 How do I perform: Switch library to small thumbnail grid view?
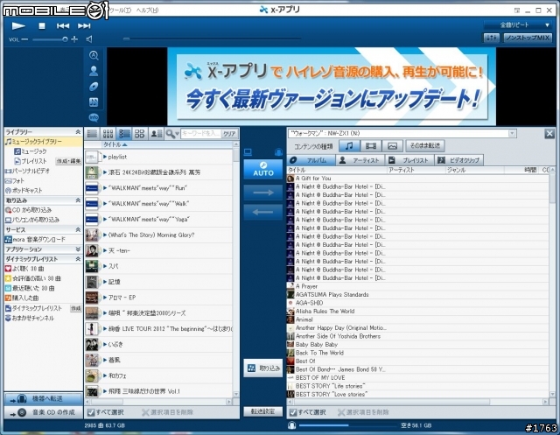coord(108,134)
